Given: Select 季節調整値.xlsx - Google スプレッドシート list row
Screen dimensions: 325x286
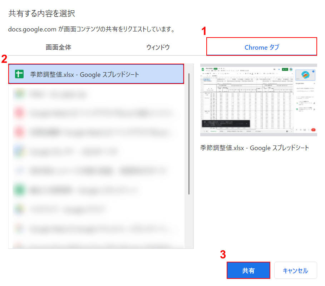Looking at the screenshot, I should (96, 74).
